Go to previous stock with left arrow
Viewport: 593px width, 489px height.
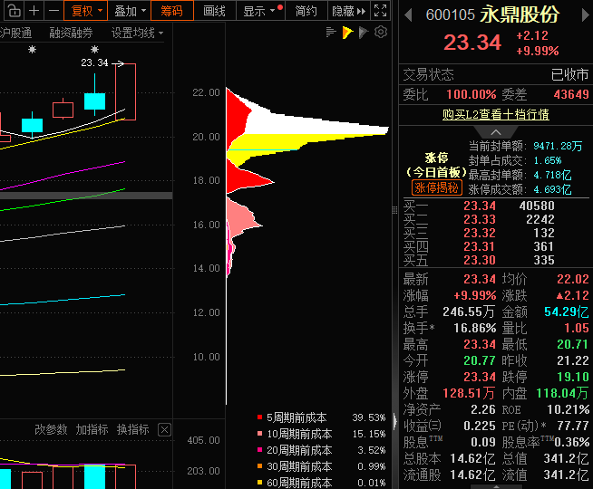408,15
